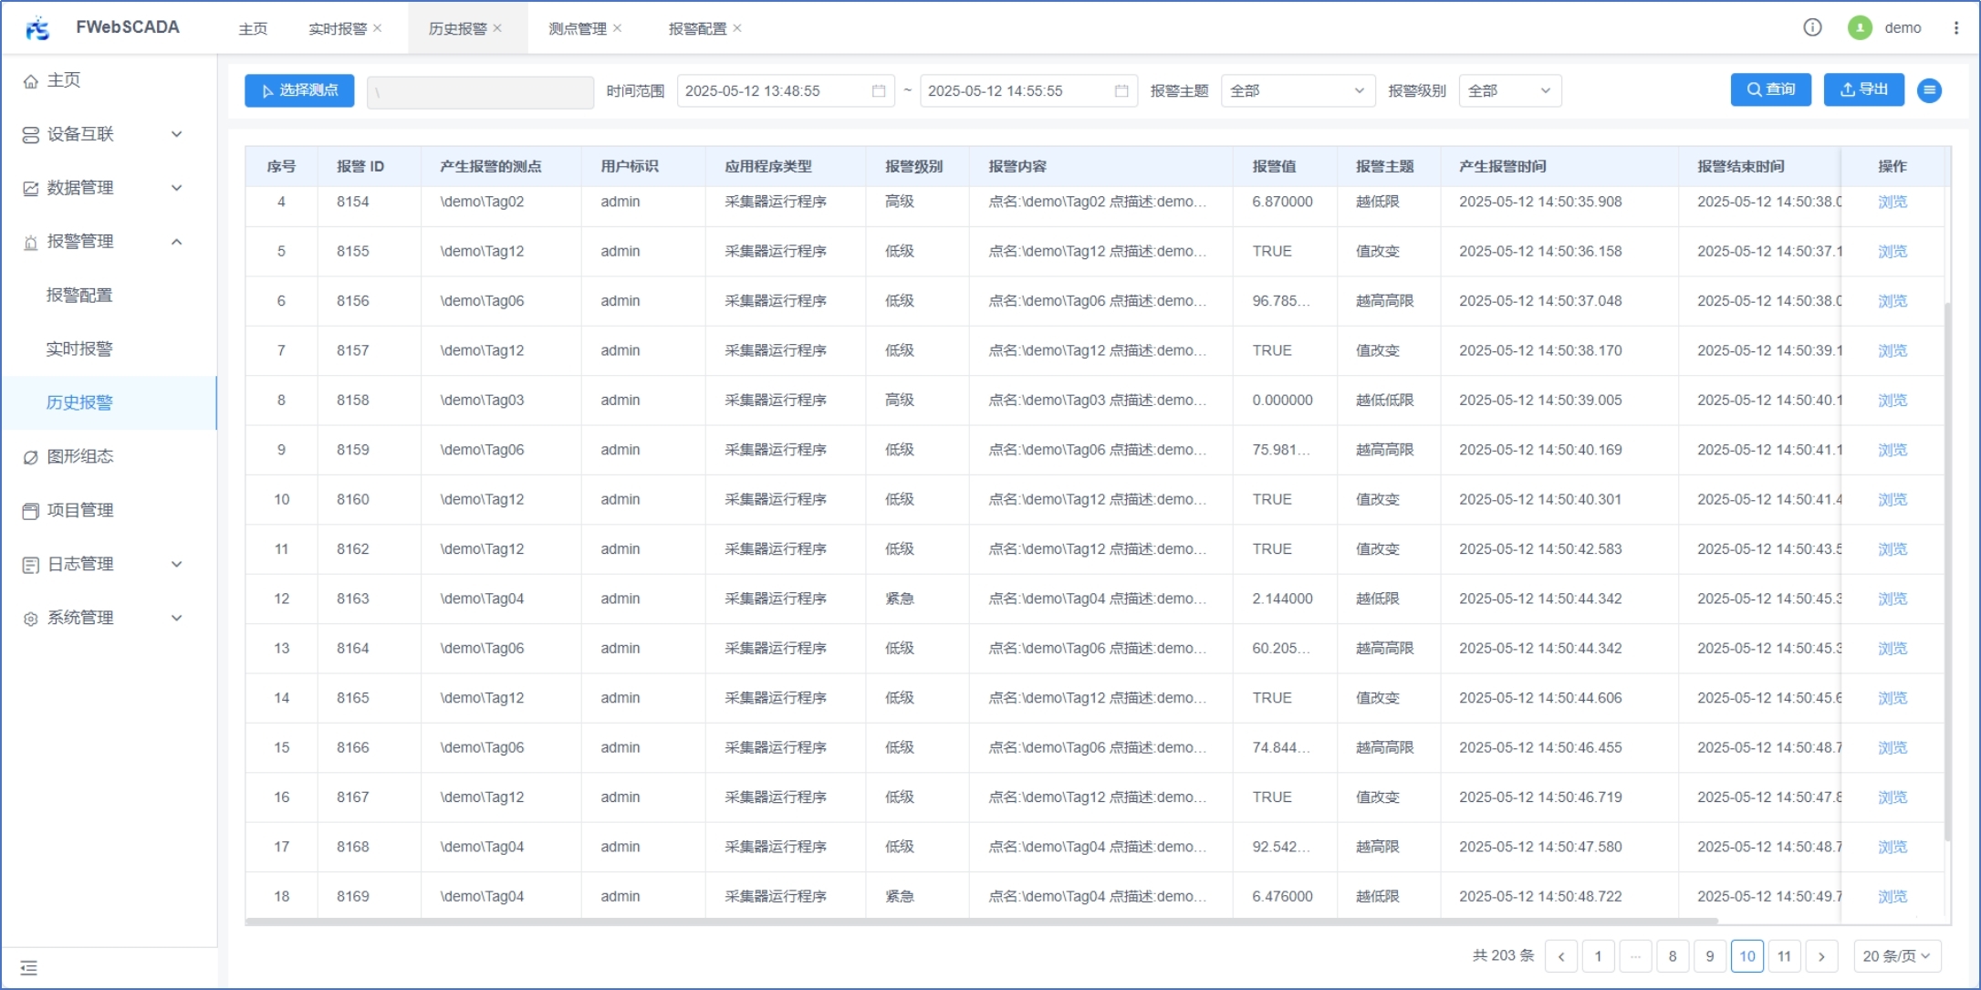
Task: Click the blue round column settings icon
Action: (x=1929, y=90)
